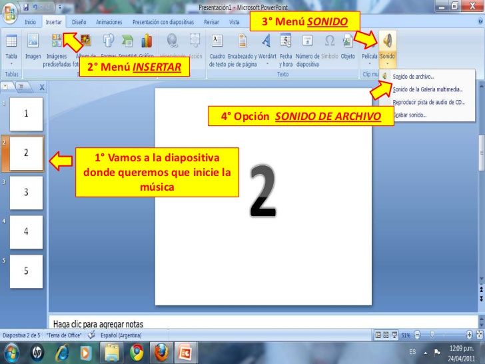Click the Símbolo omega icon
This screenshot has height=364, width=485.
pyautogui.click(x=329, y=41)
